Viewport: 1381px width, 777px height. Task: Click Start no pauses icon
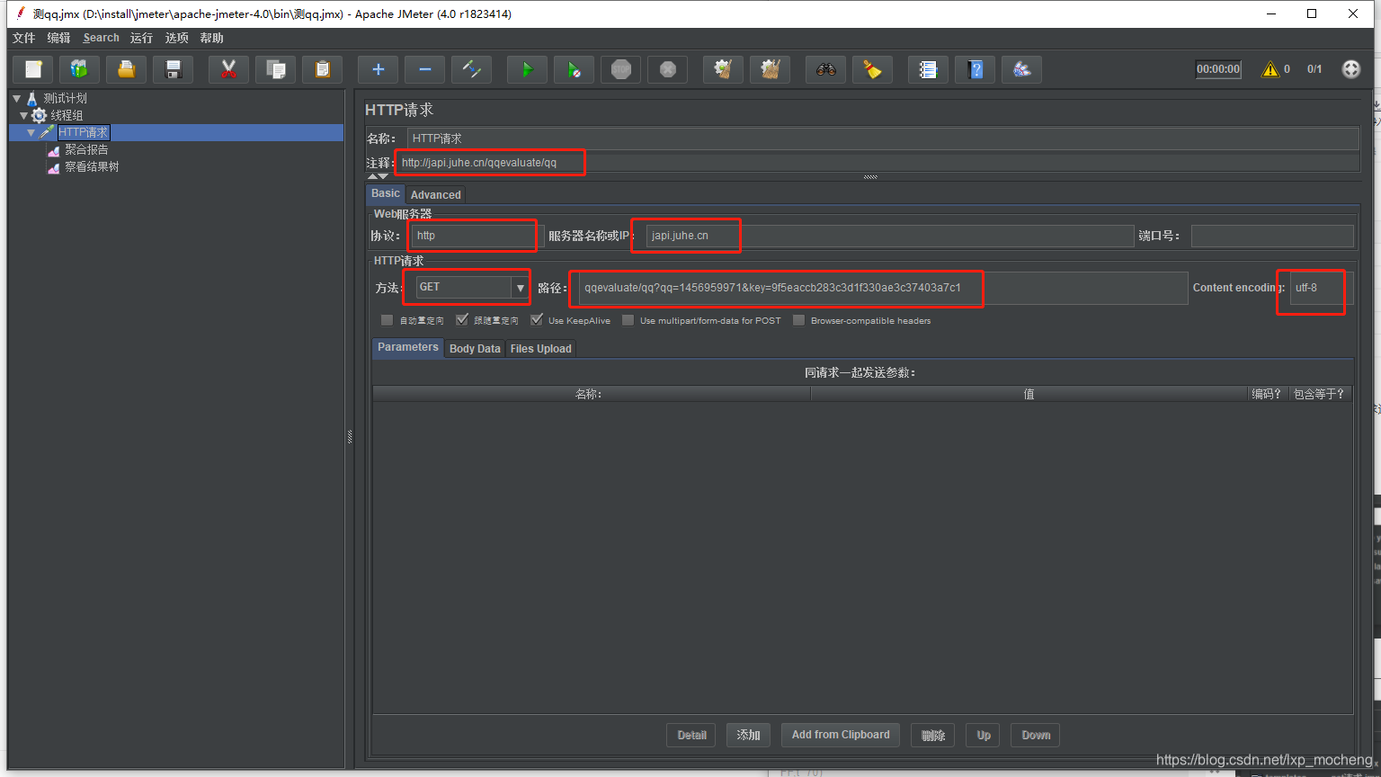pyautogui.click(x=574, y=69)
